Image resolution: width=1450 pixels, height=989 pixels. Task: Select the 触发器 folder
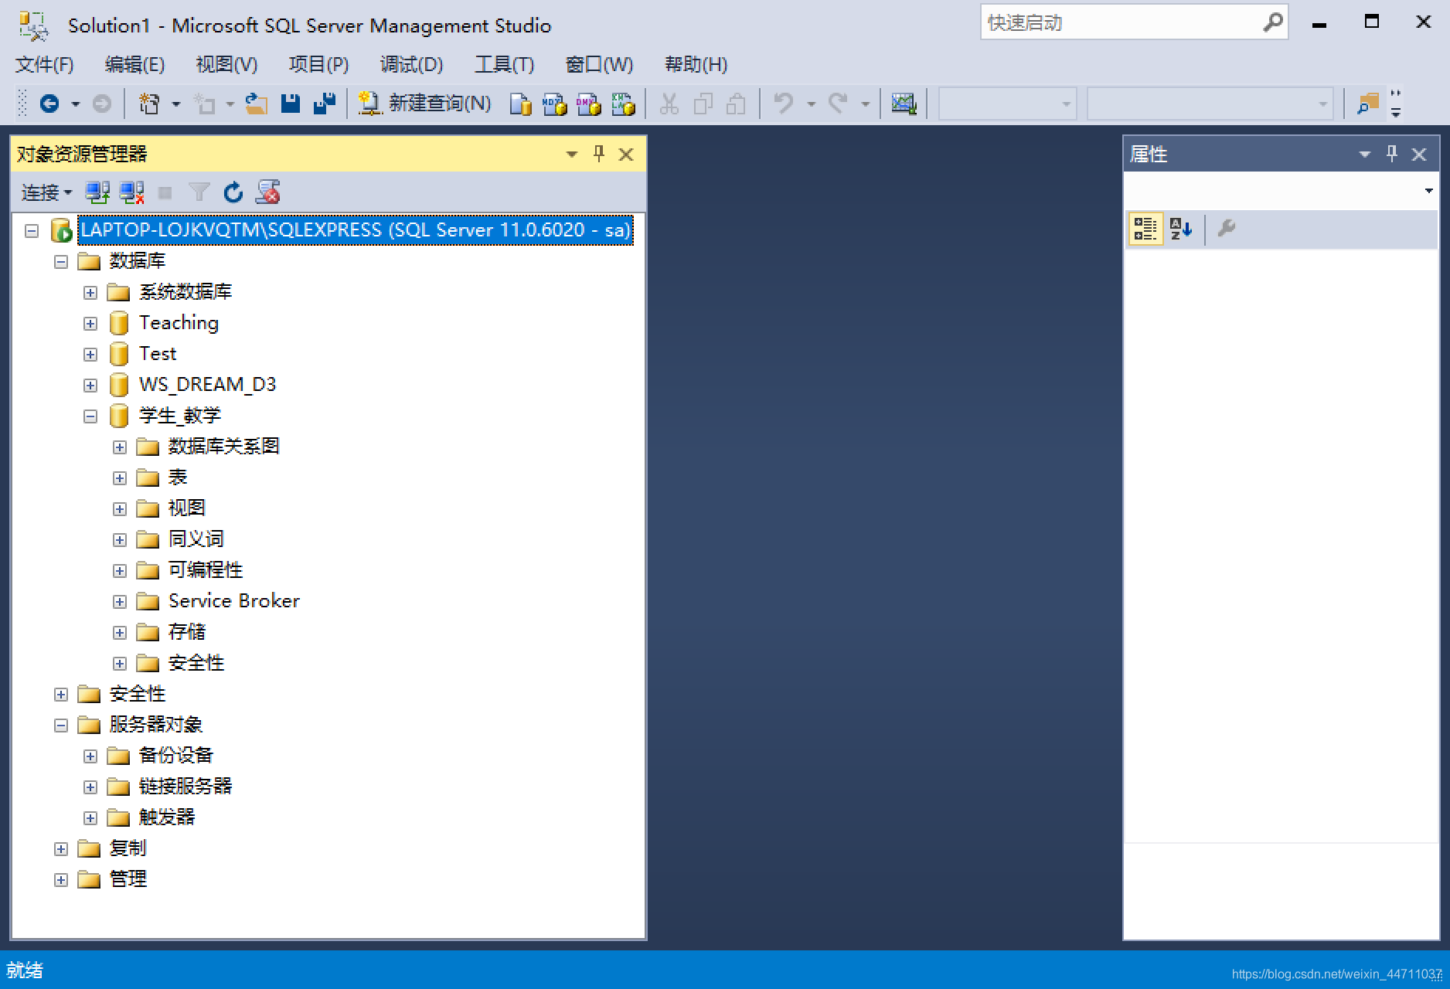(167, 817)
